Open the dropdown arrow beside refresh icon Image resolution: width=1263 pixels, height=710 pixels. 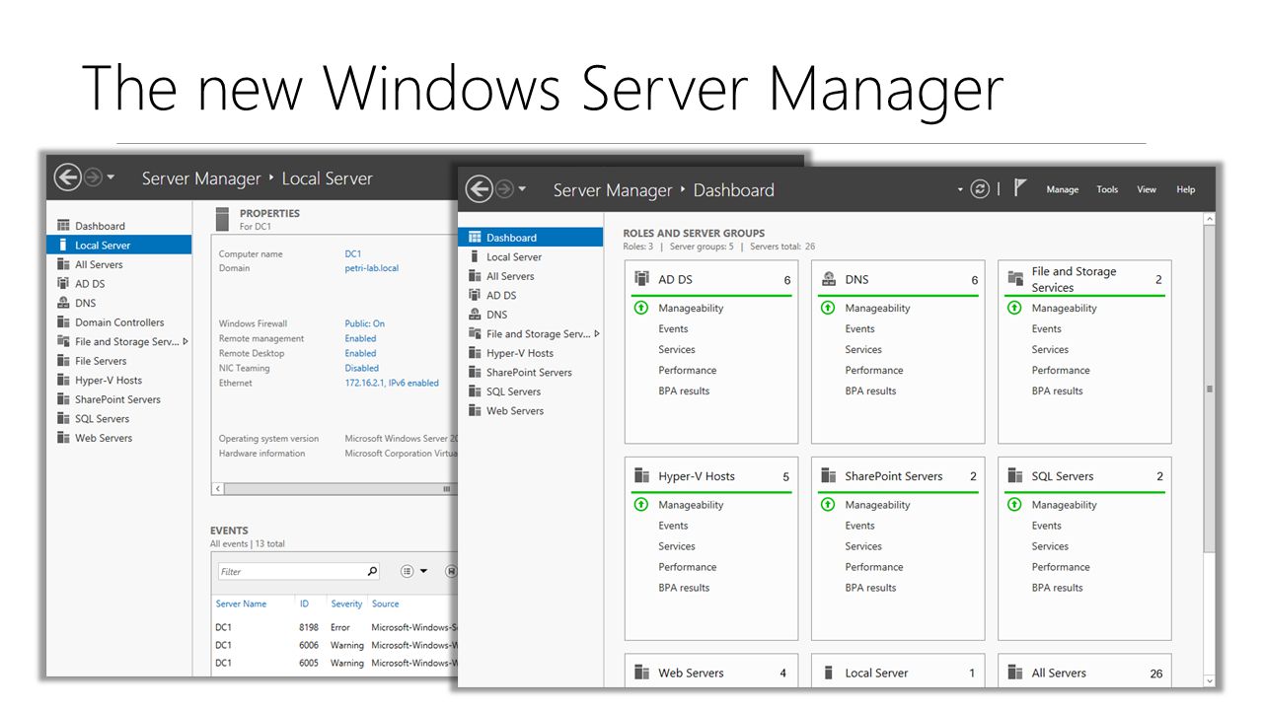tap(960, 189)
